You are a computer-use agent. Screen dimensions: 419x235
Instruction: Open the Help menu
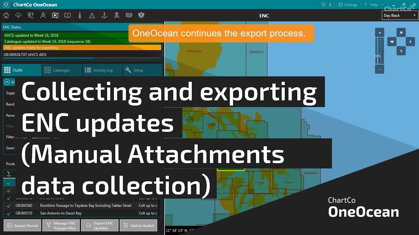(374, 5)
